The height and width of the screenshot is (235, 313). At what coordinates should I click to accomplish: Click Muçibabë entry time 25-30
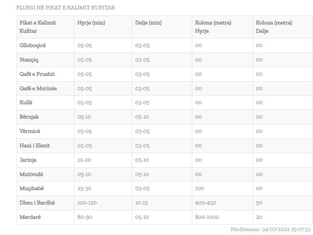pyautogui.click(x=84, y=188)
